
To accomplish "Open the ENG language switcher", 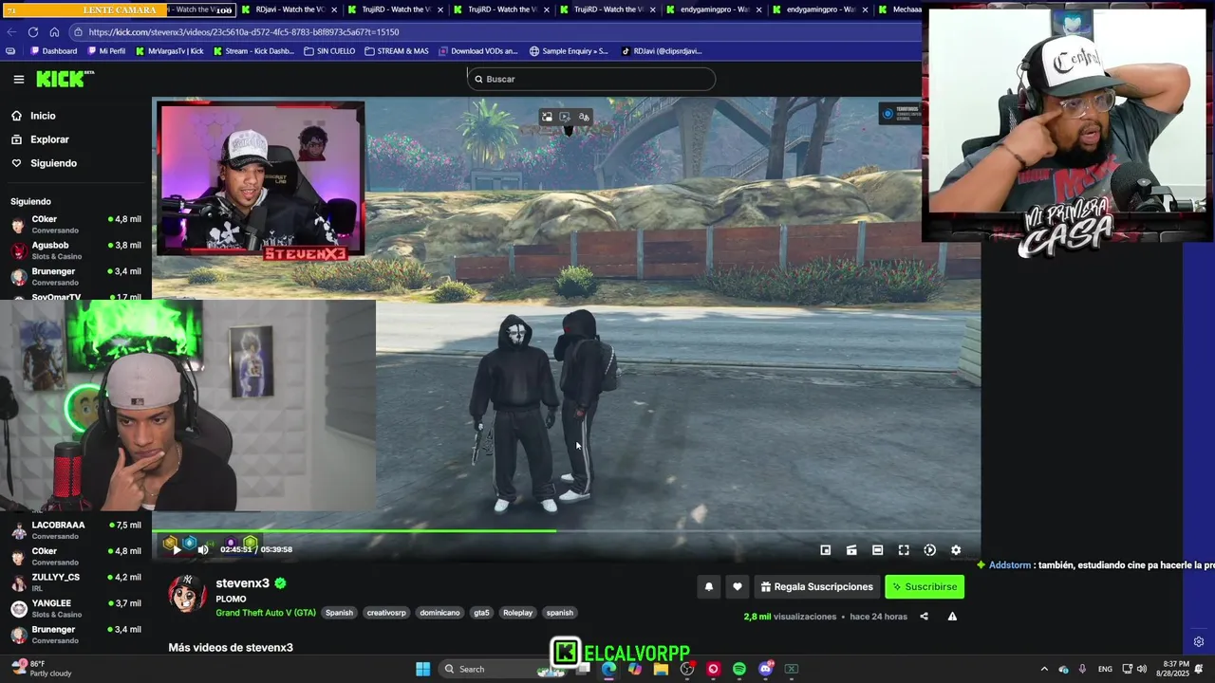I will [x=1105, y=669].
